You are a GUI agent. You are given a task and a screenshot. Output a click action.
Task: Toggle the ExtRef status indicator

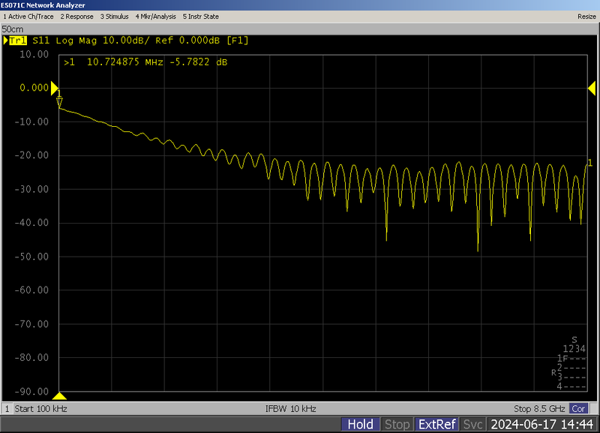(x=436, y=425)
